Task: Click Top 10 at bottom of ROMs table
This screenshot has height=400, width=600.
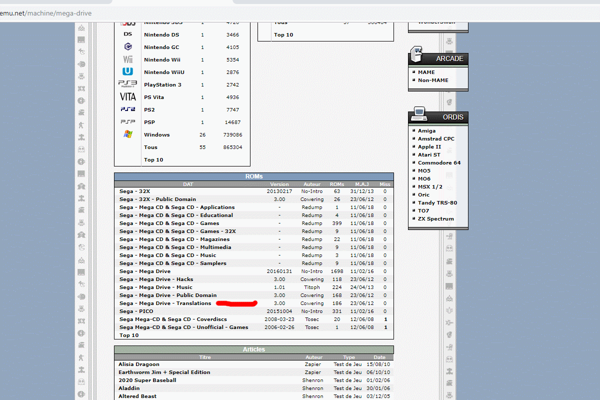Action: click(129, 335)
